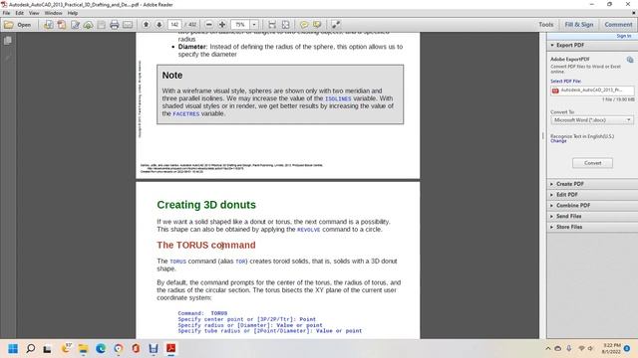Open the Fill & Sign pane
Screen dimensions: 638x358
(x=579, y=25)
